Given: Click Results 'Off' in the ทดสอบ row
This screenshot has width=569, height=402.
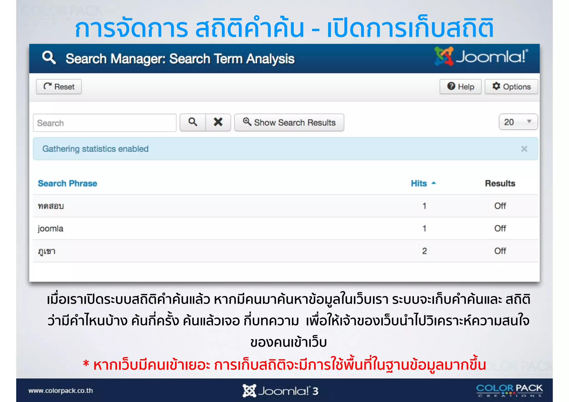Looking at the screenshot, I should point(500,206).
